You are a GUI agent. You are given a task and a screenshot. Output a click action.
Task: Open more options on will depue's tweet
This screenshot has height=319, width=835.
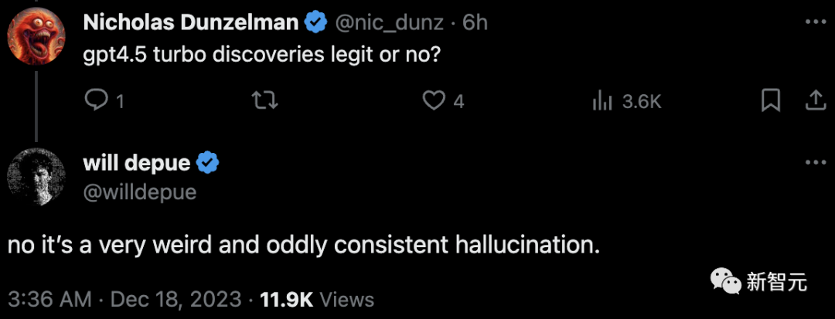click(x=816, y=162)
